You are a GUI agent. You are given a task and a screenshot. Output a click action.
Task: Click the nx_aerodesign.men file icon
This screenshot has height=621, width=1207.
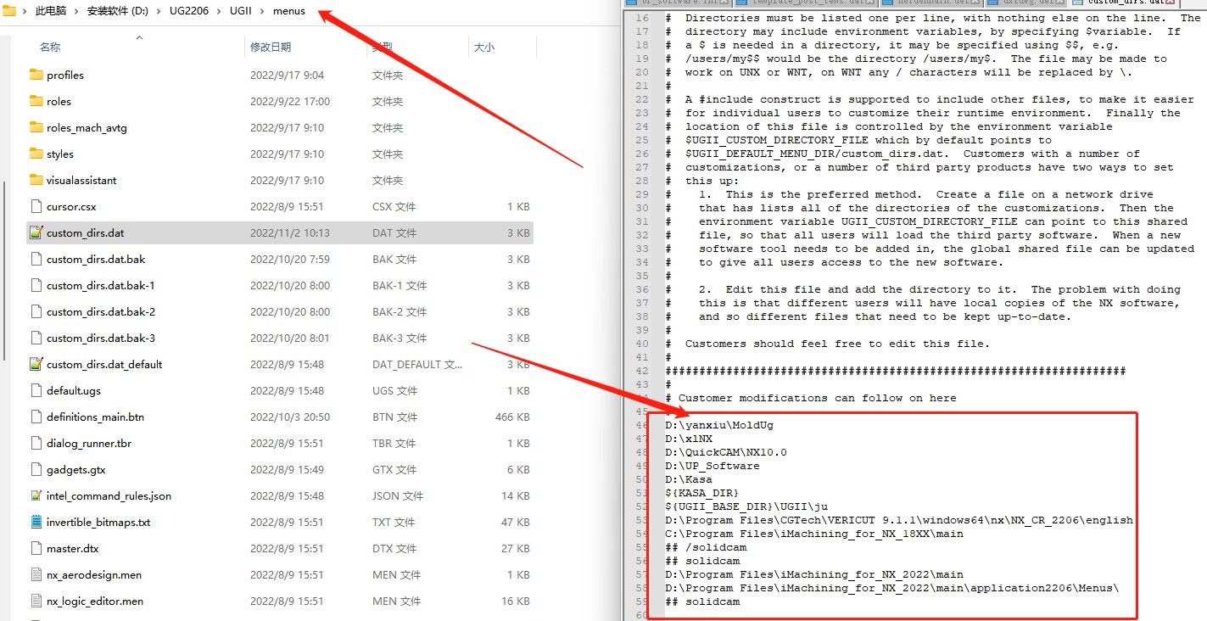(x=36, y=574)
